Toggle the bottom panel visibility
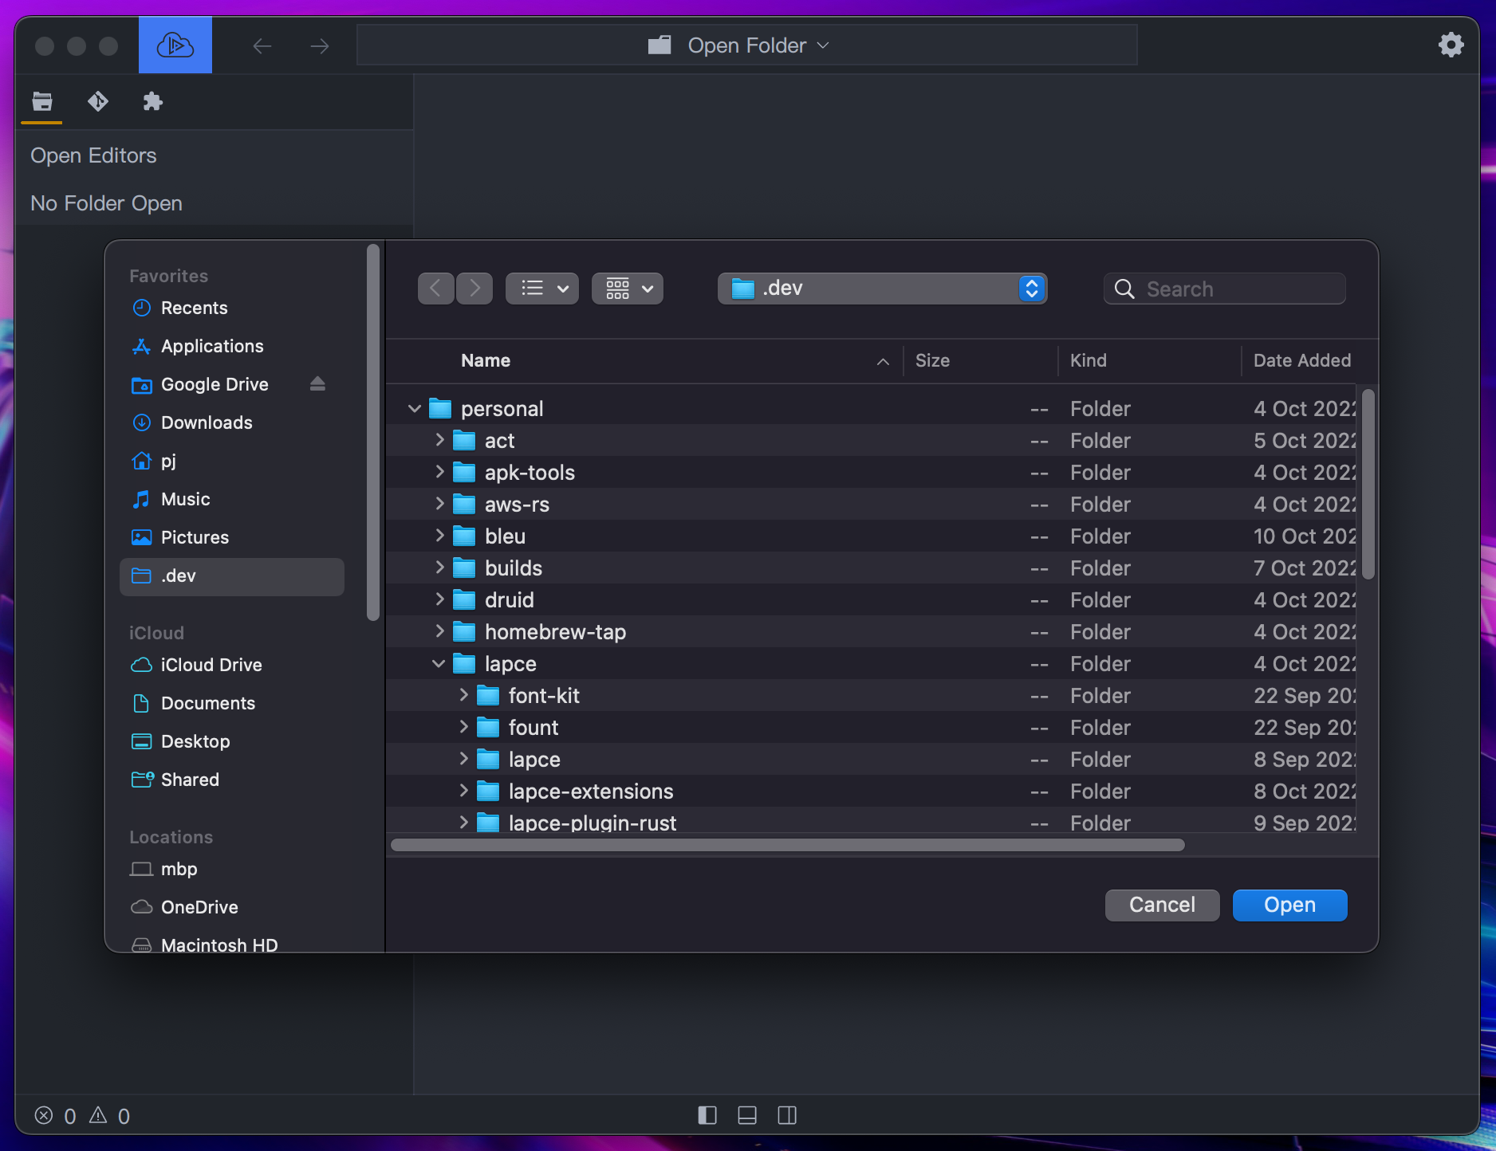1496x1151 pixels. point(747,1115)
